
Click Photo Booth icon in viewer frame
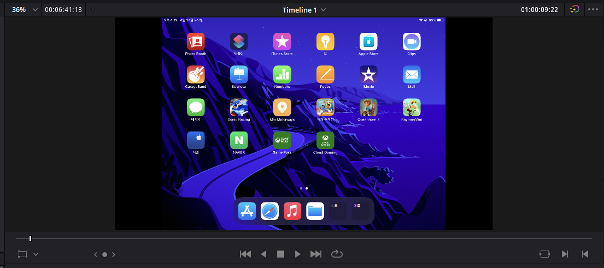[x=196, y=41]
